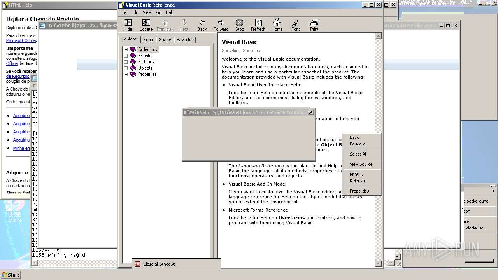
Task: Click Microsoft Office link in HTML Help
Action: 21,40
